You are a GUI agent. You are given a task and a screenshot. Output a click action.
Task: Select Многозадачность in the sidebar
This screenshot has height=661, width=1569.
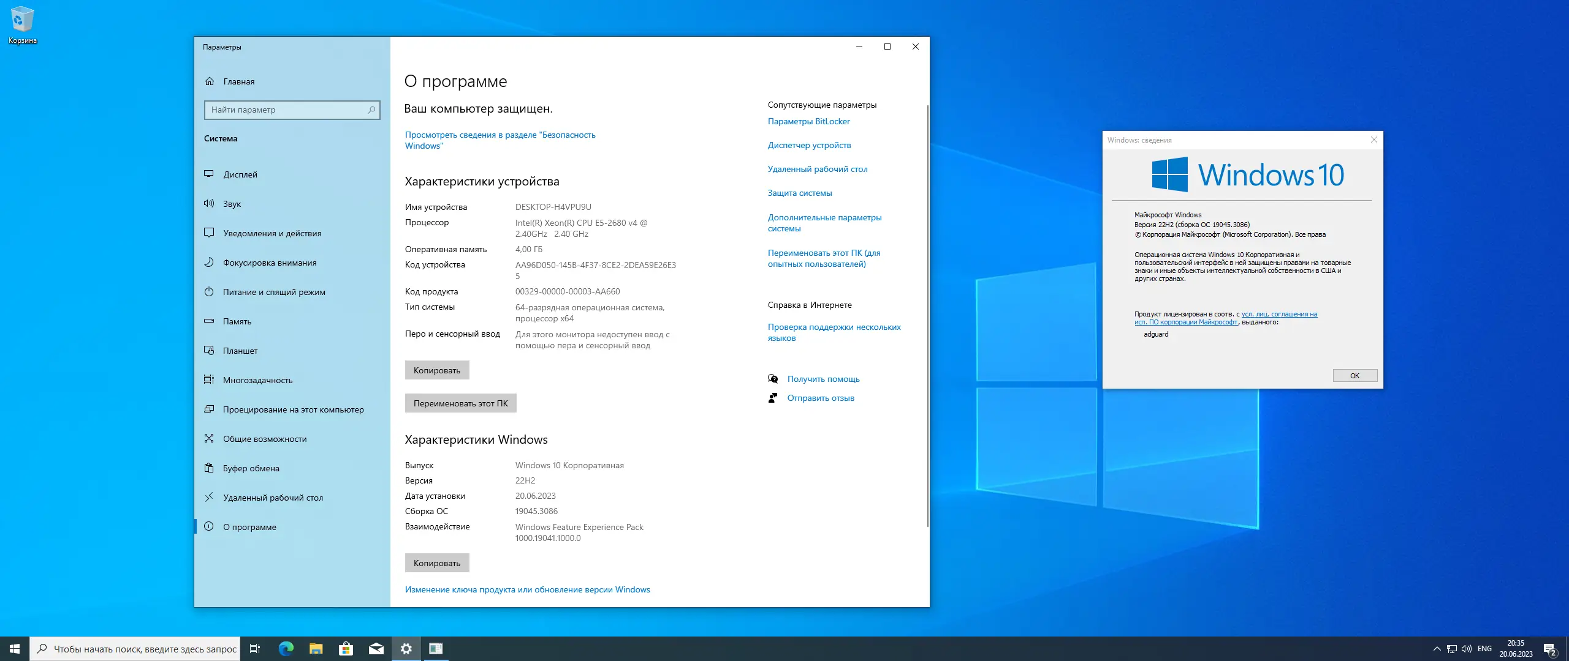(x=257, y=380)
